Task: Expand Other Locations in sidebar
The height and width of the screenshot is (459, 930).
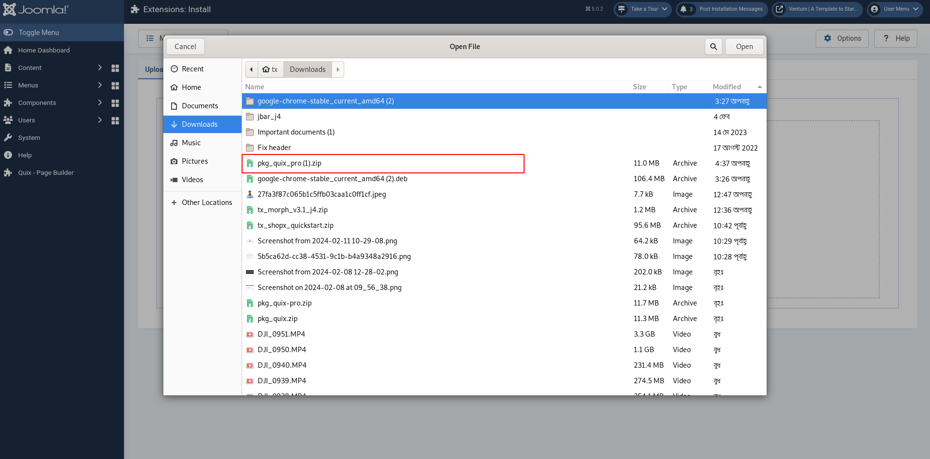Action: coord(202,203)
